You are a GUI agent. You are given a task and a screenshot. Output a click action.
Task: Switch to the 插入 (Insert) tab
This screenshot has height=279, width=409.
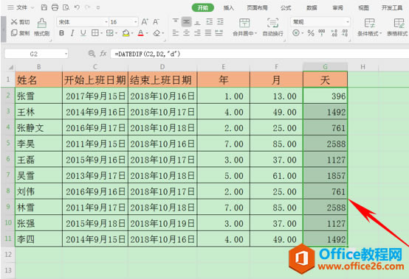tap(229, 8)
